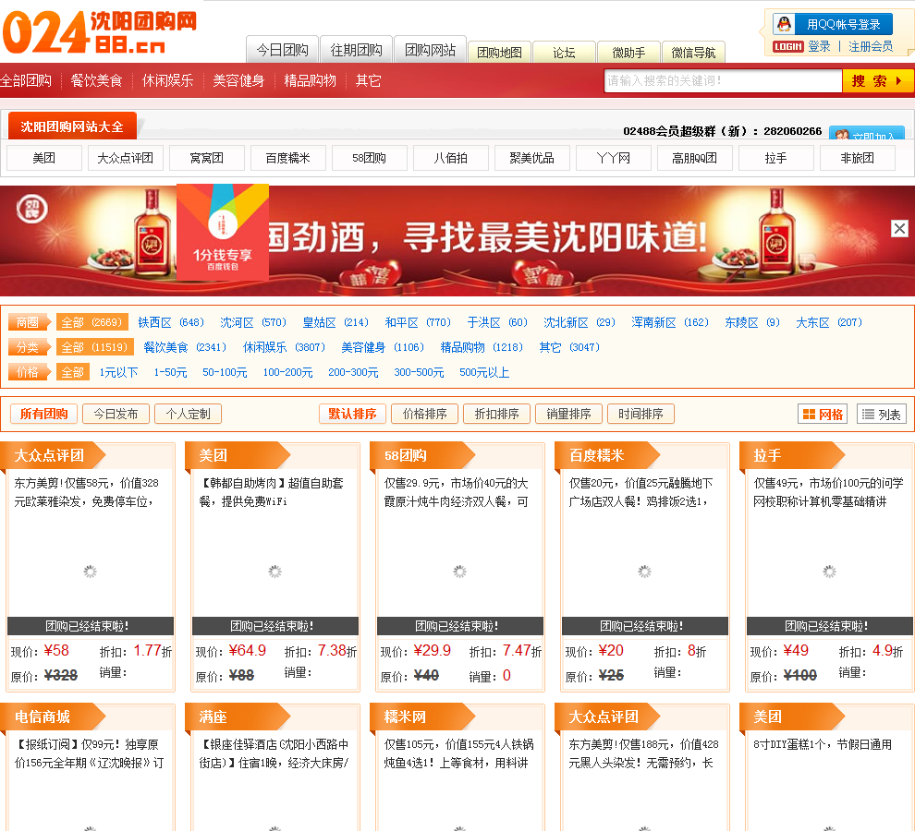Open the 今日团购 tab

283,50
